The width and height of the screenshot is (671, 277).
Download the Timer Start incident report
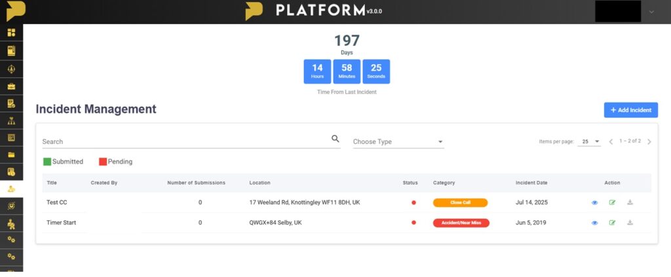coord(630,223)
